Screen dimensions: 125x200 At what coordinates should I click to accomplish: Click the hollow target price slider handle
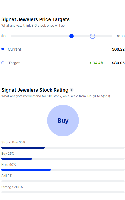coord(93,36)
